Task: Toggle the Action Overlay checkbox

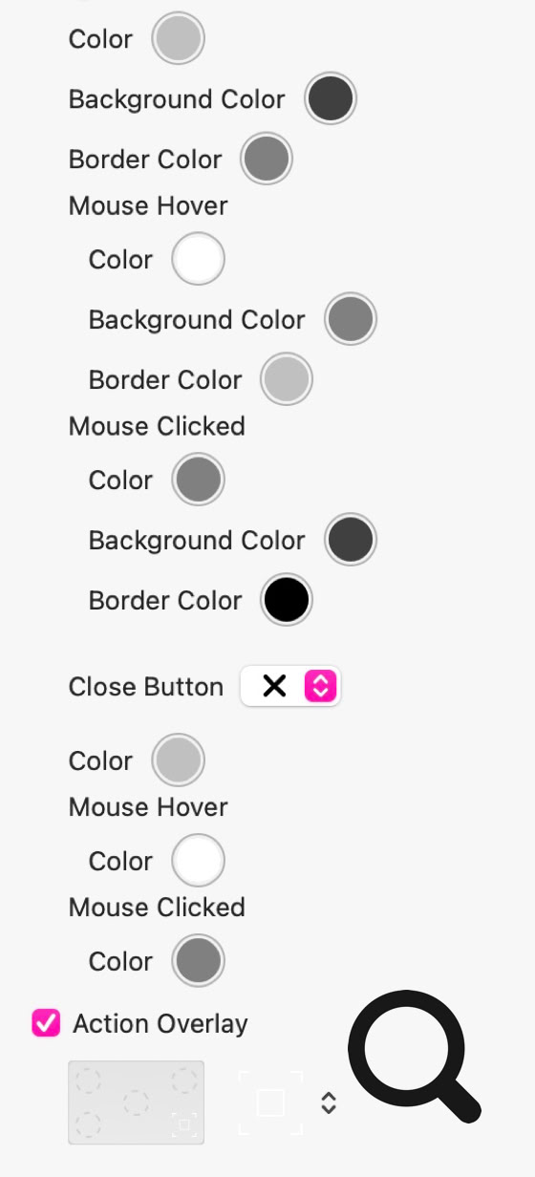Action: click(45, 1023)
